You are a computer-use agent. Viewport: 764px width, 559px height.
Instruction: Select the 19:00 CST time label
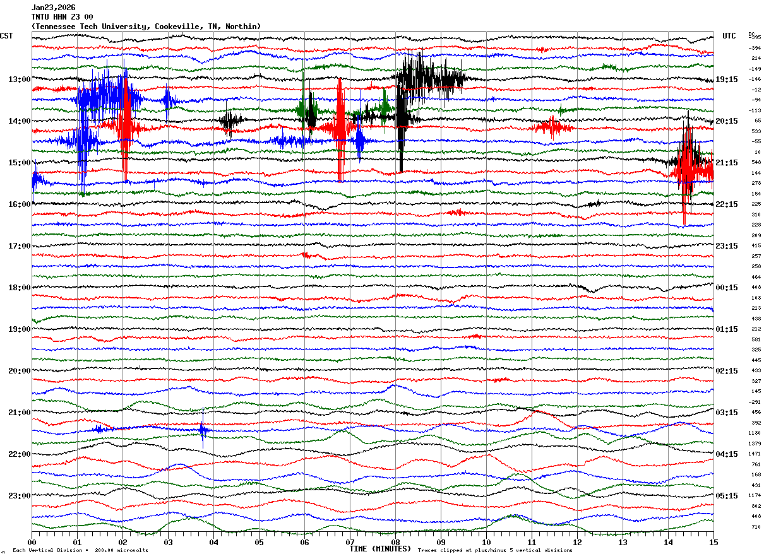(20, 329)
